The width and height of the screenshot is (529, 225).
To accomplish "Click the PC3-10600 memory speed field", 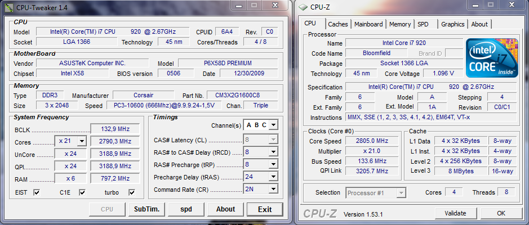I will coord(164,105).
